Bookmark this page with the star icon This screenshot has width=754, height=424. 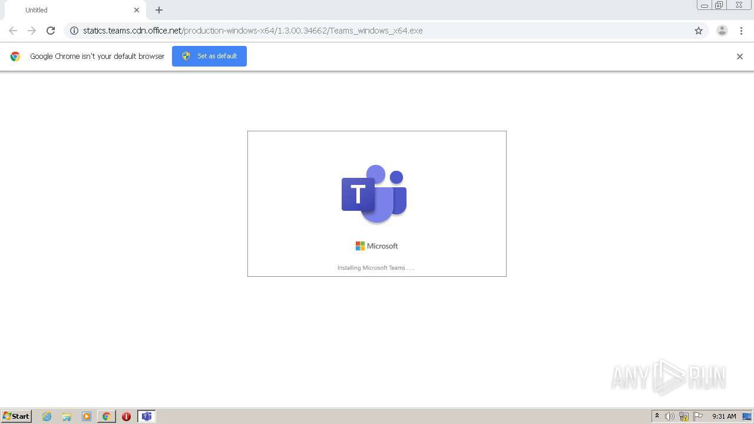(x=699, y=31)
